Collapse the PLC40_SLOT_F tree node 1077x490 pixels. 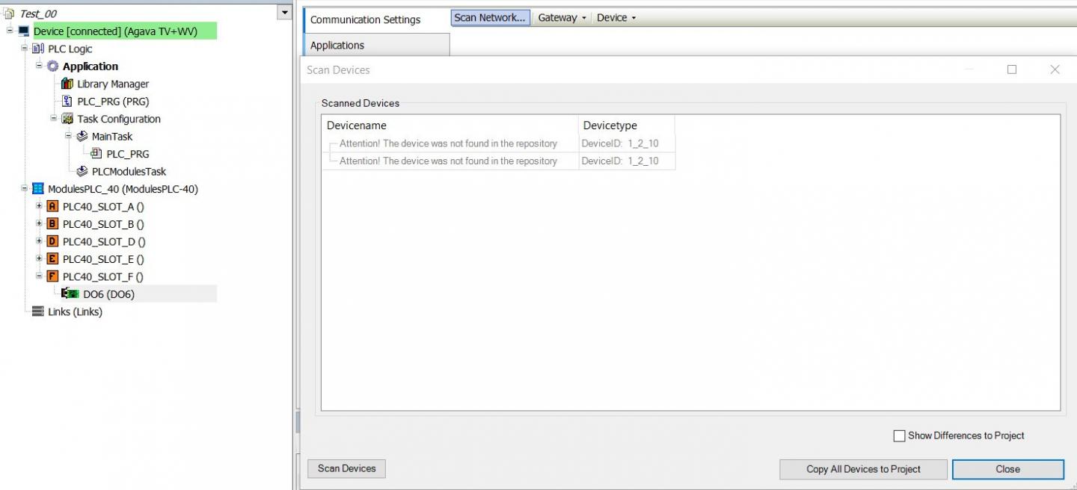(40, 276)
